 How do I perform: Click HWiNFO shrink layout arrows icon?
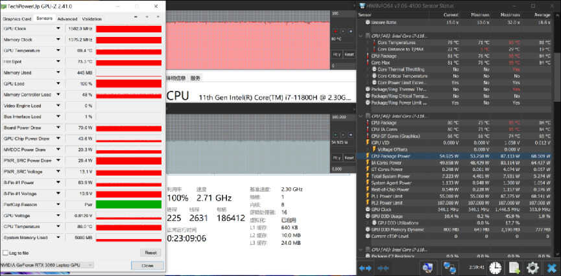pos(383,268)
